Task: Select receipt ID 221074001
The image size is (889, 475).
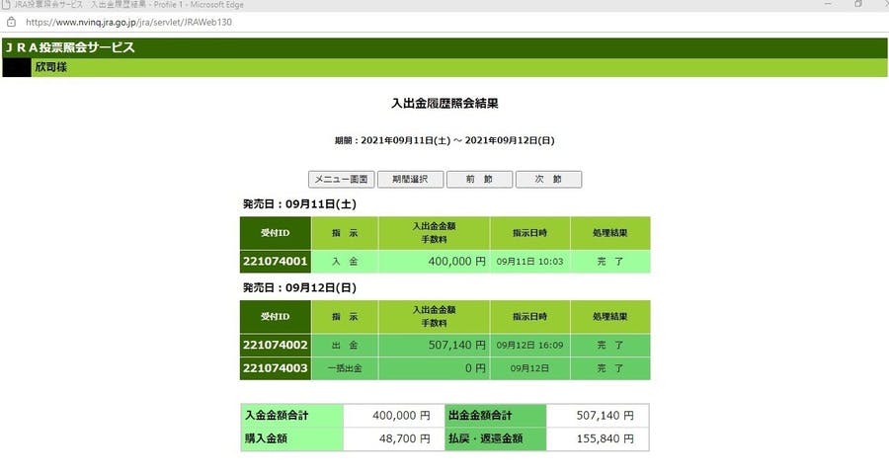Action: [x=275, y=262]
